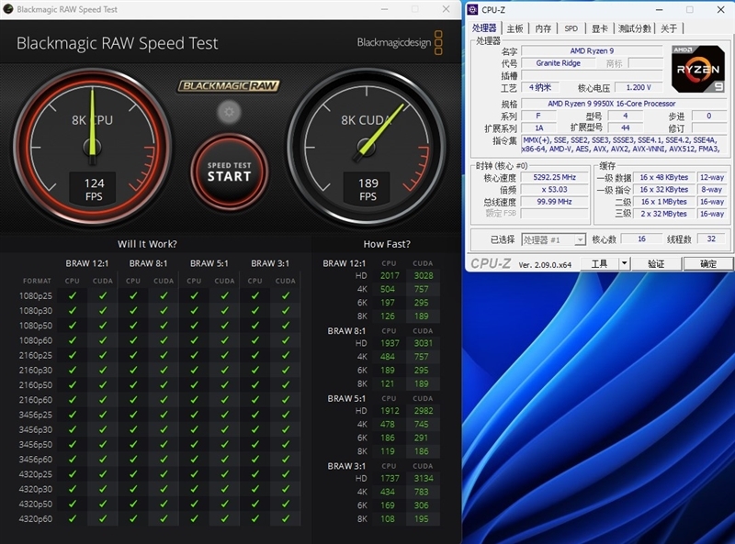Switch to the 关于 tab in CPU-Z
The height and width of the screenshot is (544, 735).
(x=669, y=28)
